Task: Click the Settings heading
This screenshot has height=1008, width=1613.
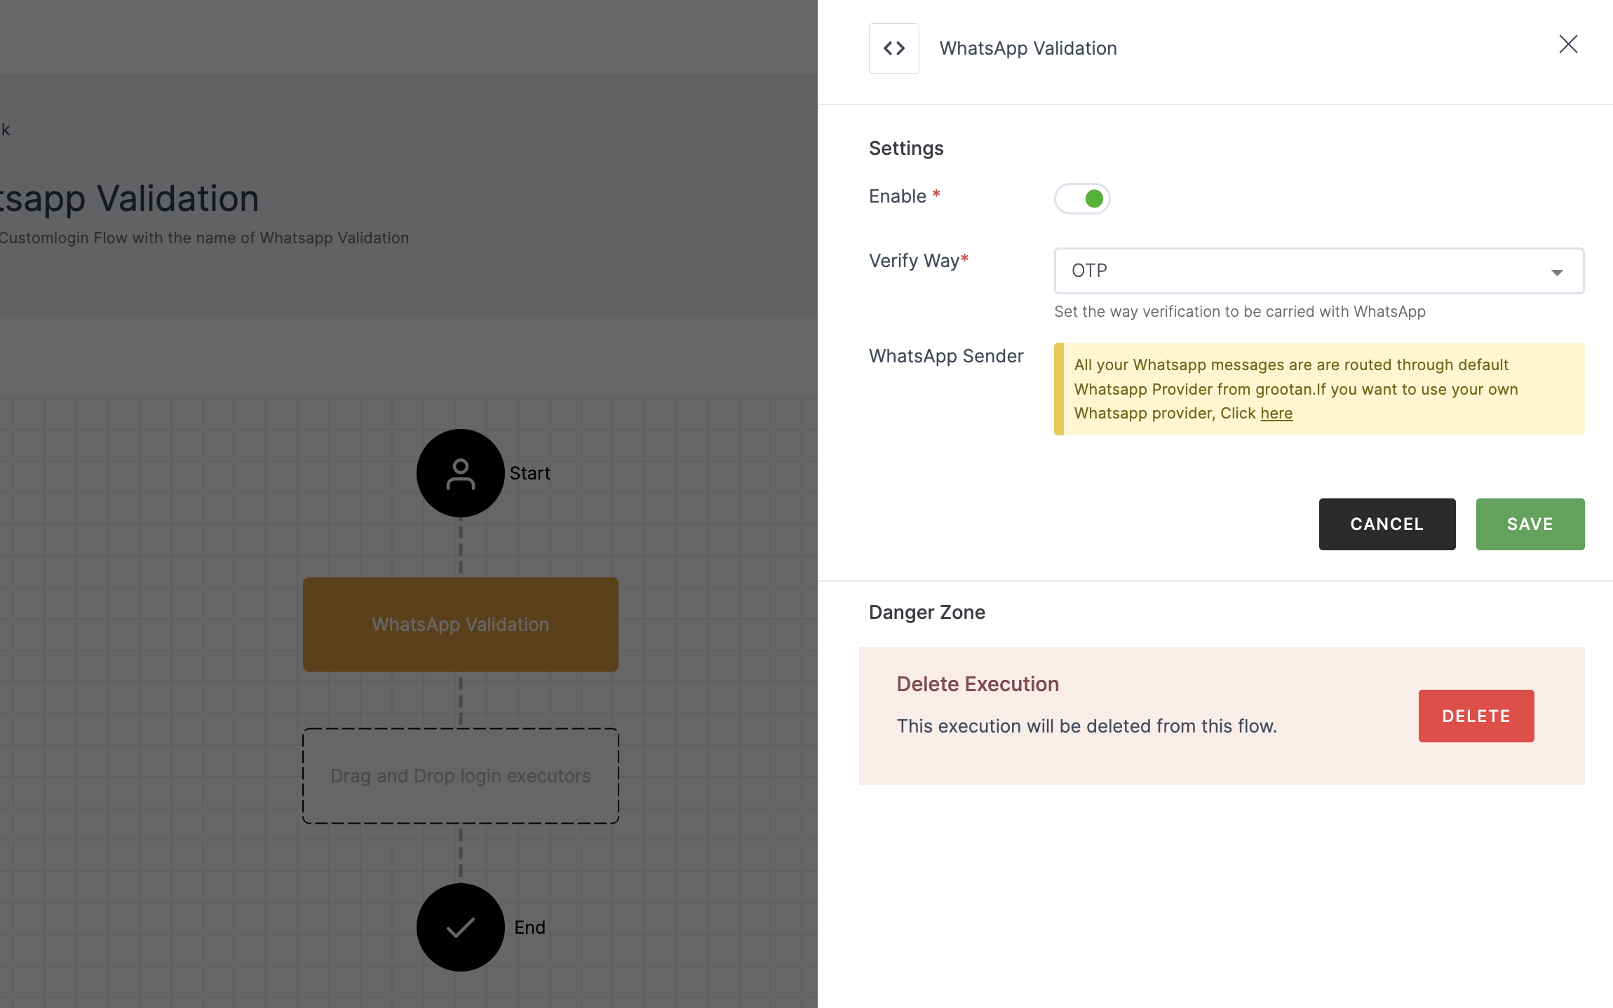Action: (x=906, y=149)
